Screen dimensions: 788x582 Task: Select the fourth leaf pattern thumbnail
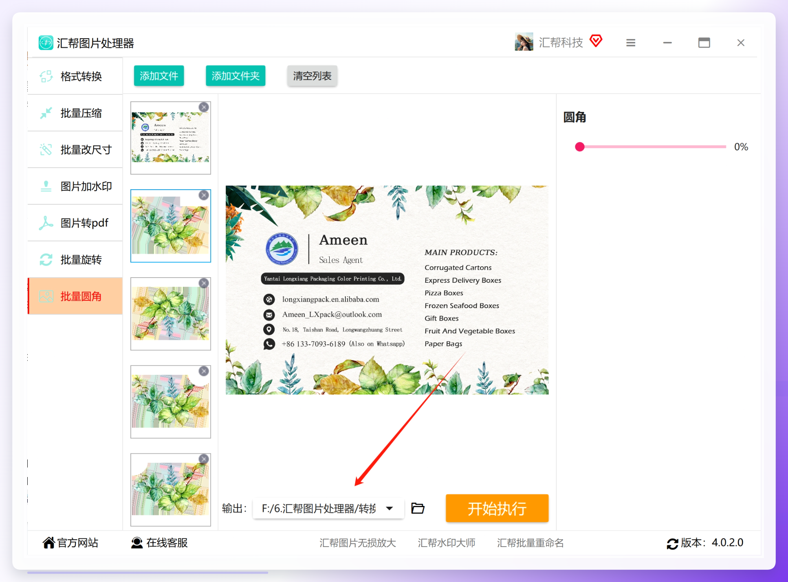point(171,402)
